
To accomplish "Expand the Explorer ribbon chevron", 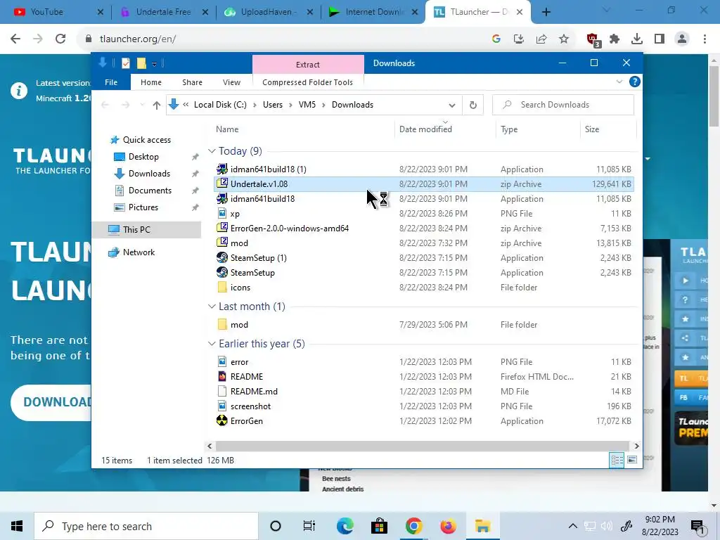I will (x=619, y=82).
